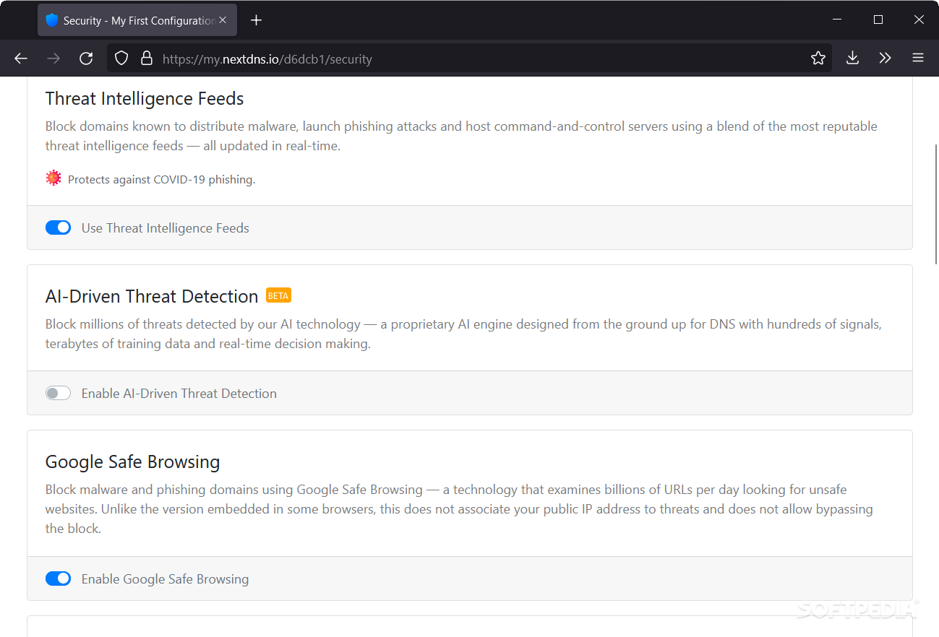Open the shield tracking protection icon

121,58
